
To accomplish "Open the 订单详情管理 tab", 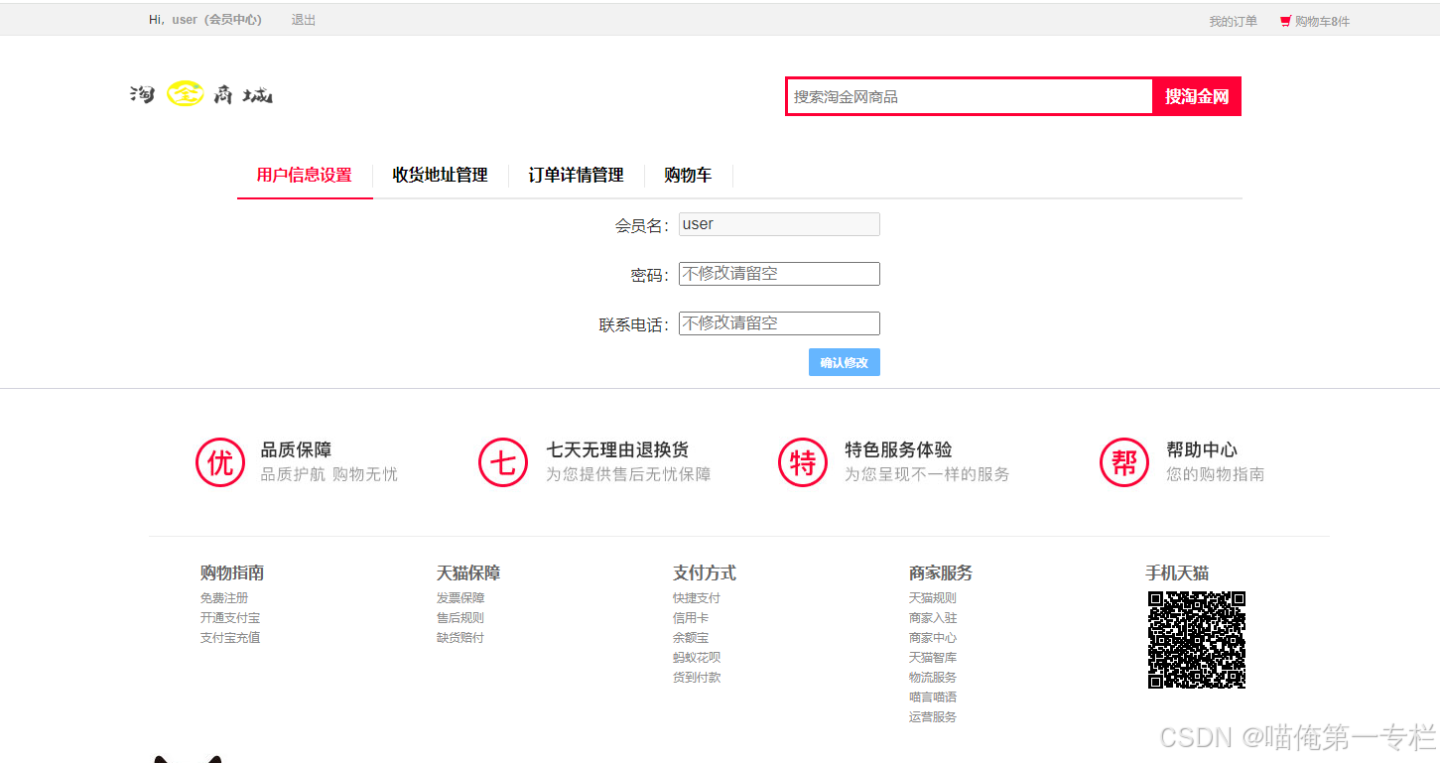I will coord(577,176).
